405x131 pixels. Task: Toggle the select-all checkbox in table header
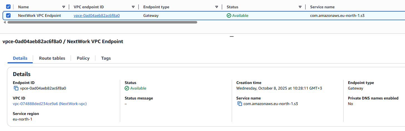click(x=8, y=7)
